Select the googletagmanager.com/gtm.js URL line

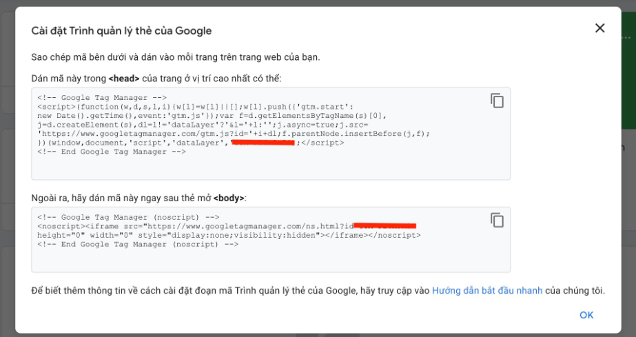pyautogui.click(x=234, y=134)
